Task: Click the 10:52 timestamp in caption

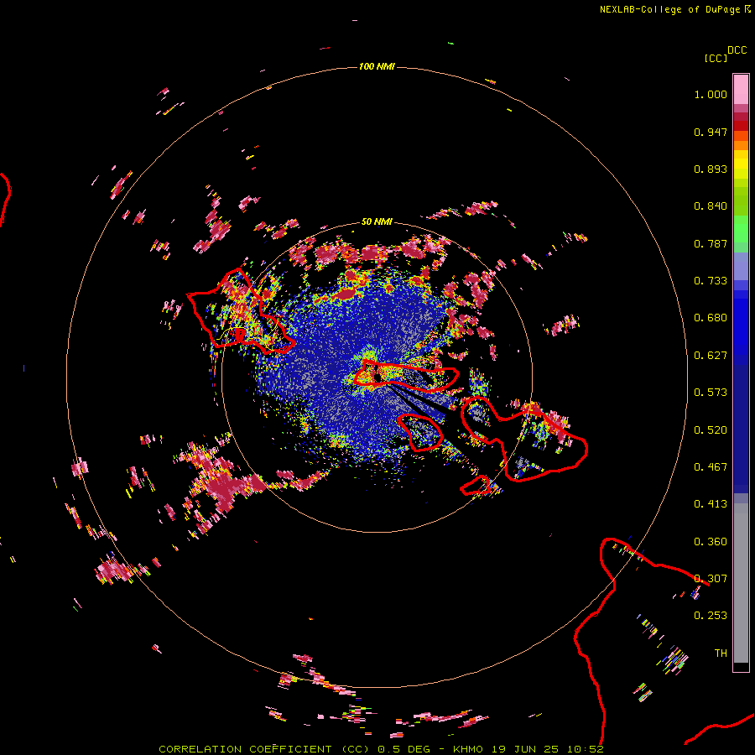Action: pos(585,749)
